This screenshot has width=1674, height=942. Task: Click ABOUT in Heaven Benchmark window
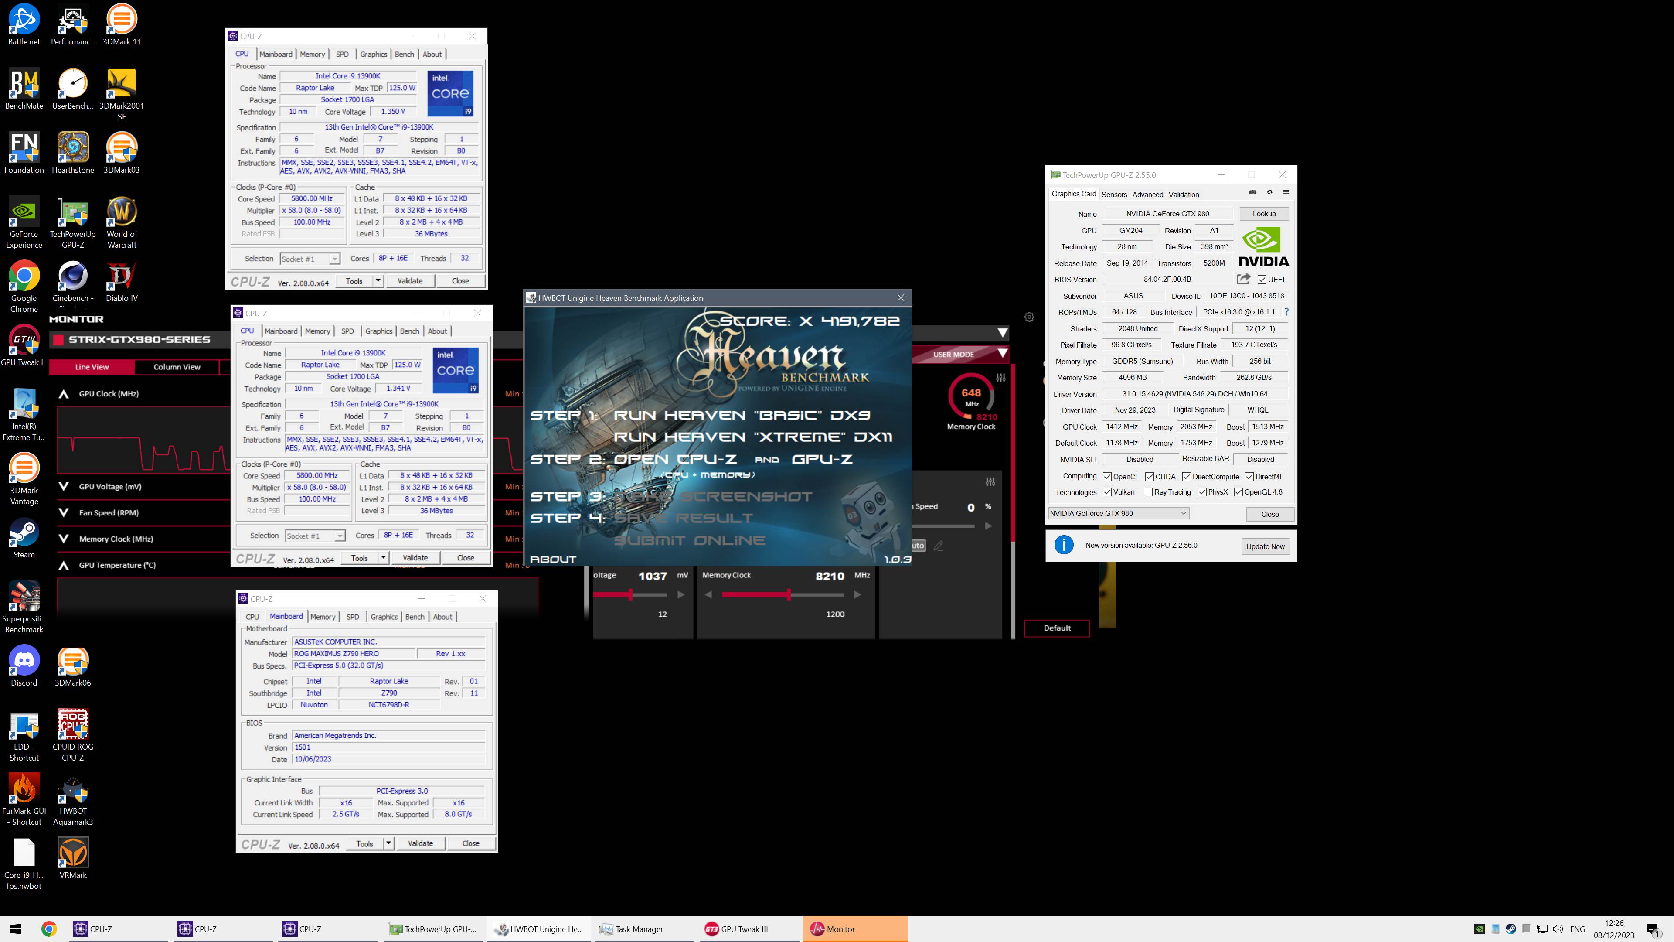[554, 559]
